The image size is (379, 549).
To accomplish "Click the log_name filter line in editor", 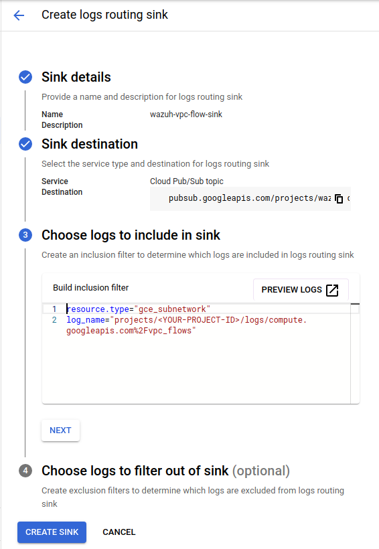I will (x=186, y=325).
